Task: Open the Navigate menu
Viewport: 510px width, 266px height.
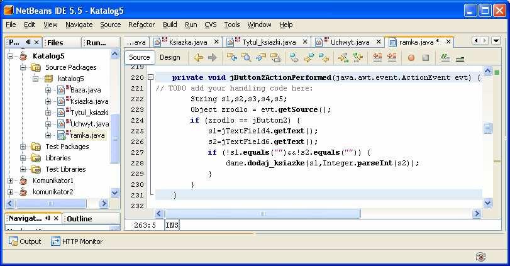Action: (x=79, y=25)
